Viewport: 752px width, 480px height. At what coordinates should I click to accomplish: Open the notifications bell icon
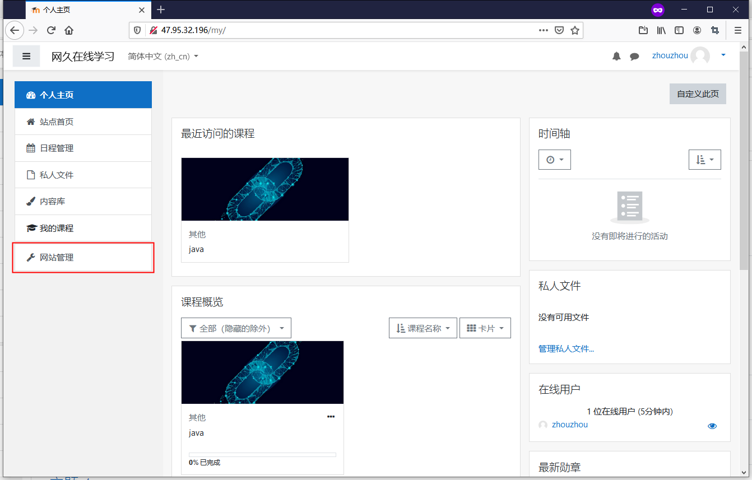[616, 56]
